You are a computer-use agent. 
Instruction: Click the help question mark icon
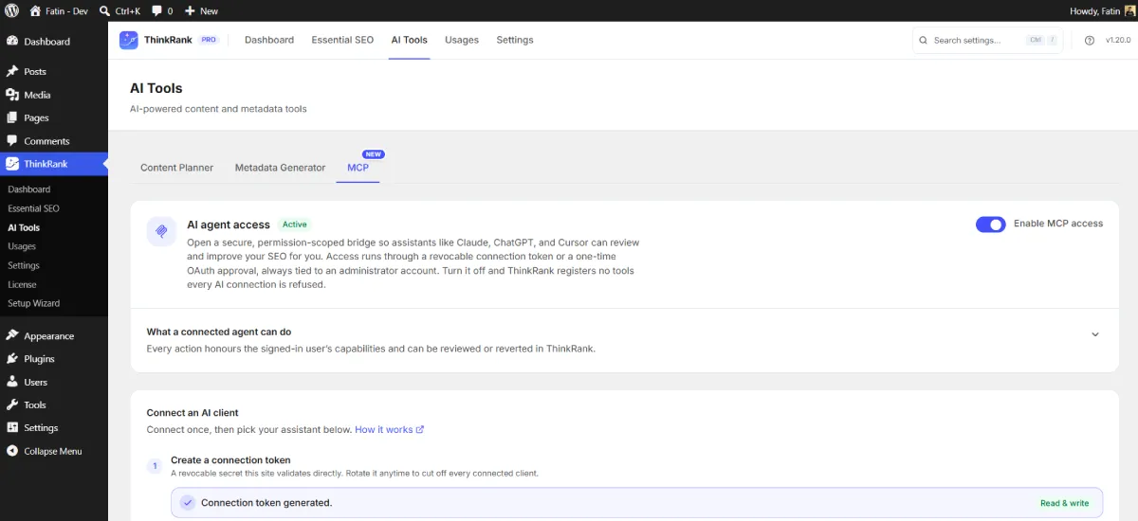pos(1089,41)
